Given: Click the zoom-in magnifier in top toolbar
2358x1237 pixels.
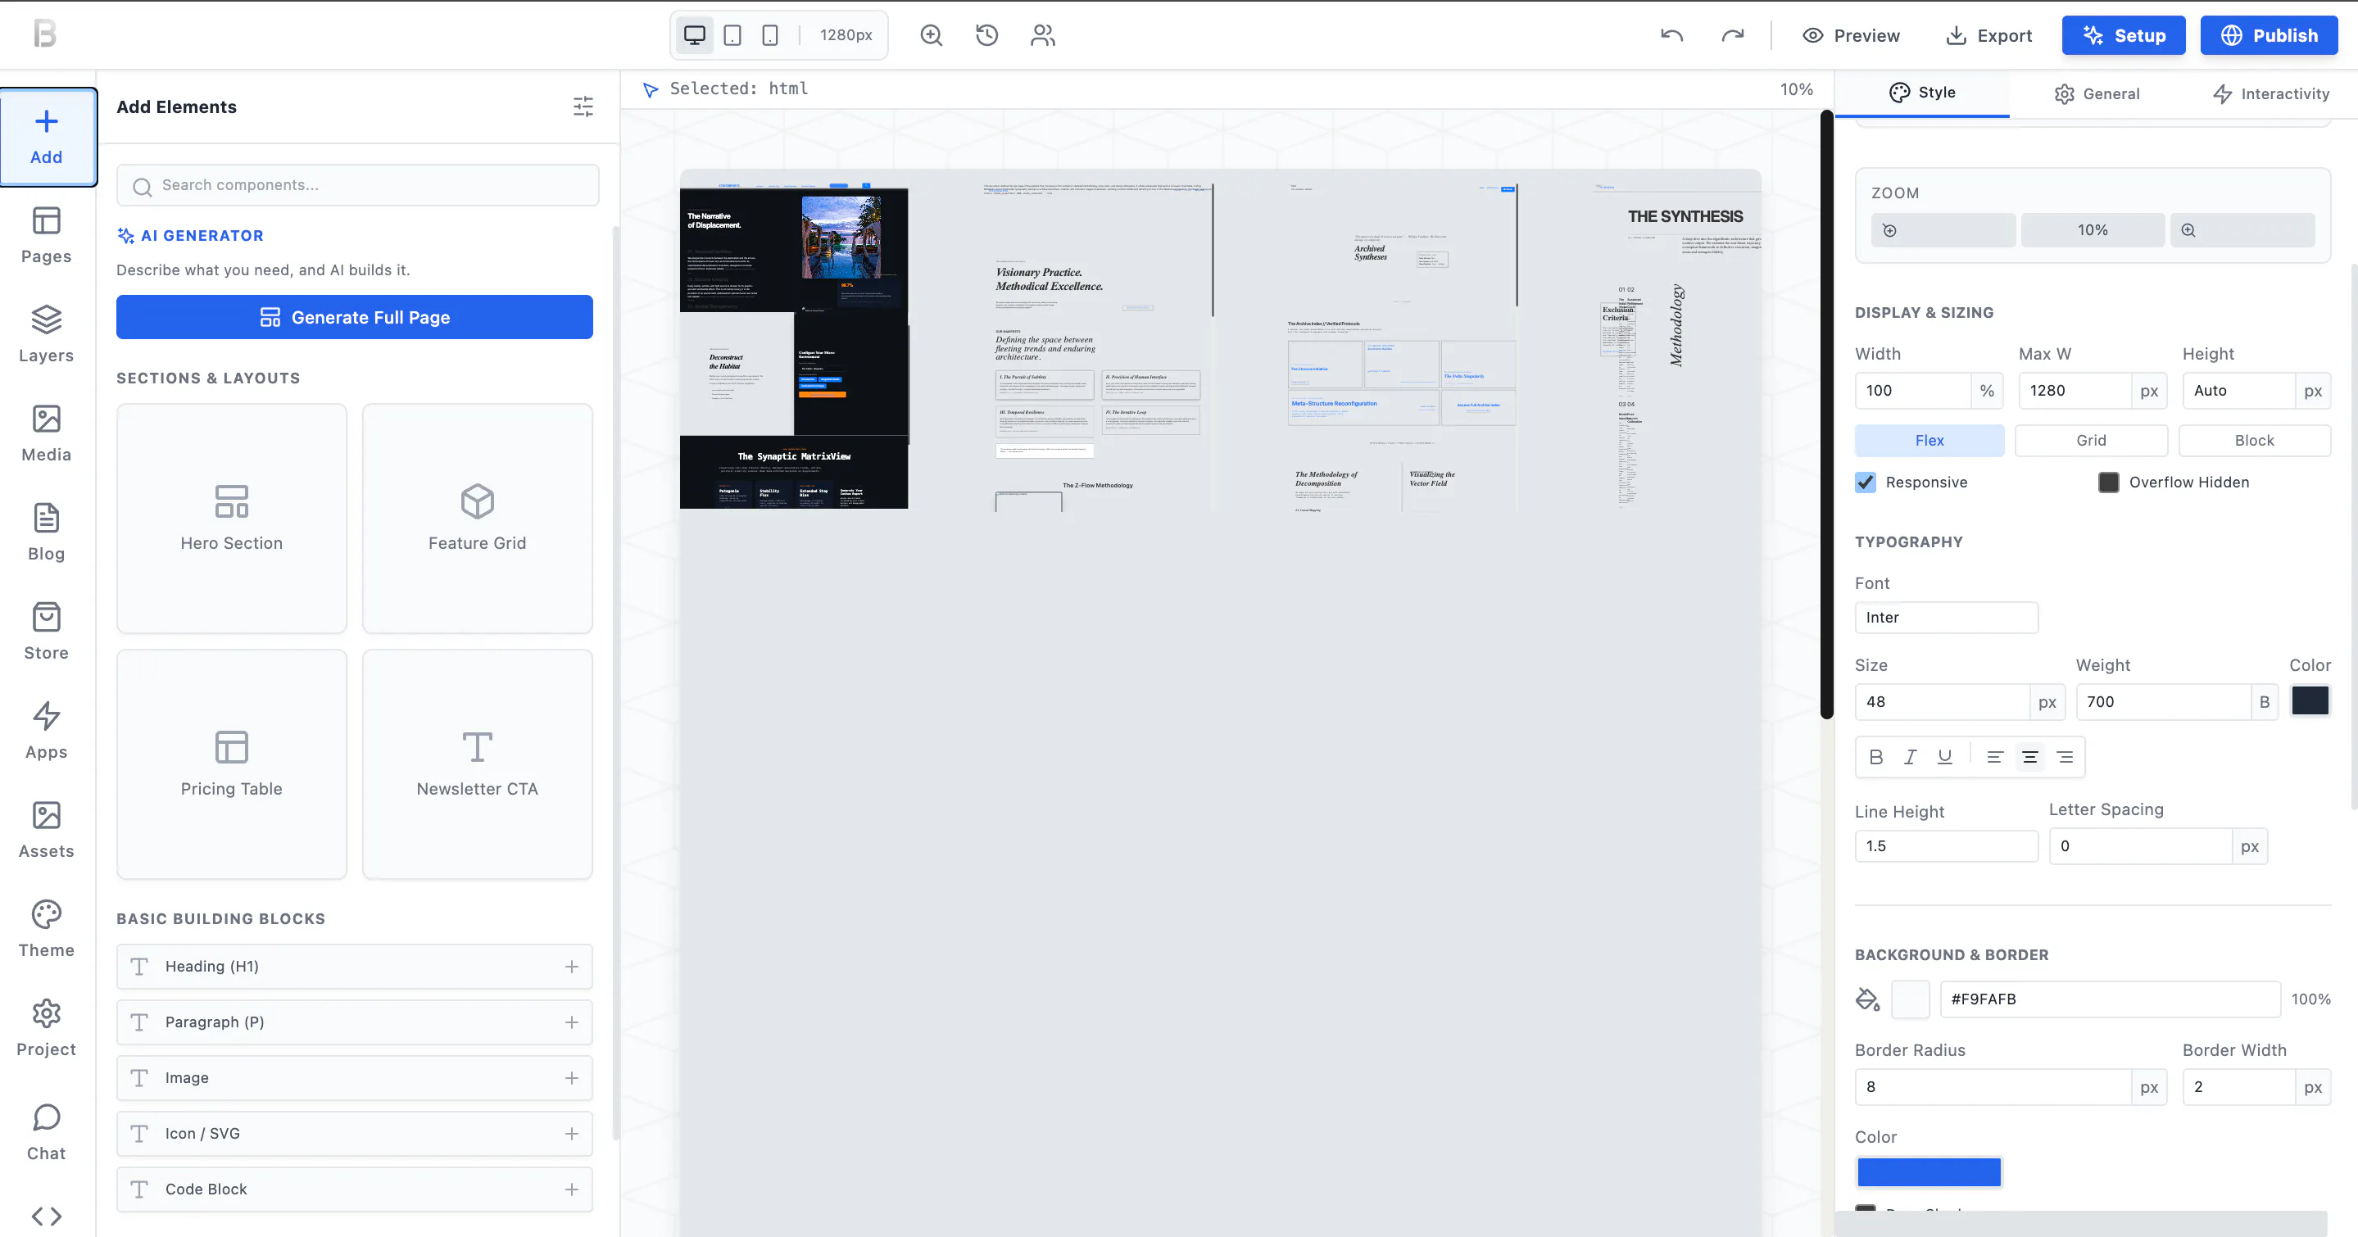Looking at the screenshot, I should click(931, 34).
